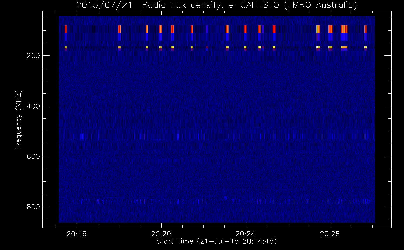Click the 200 frequency tick label
The width and height of the screenshot is (404, 250).
(33, 56)
